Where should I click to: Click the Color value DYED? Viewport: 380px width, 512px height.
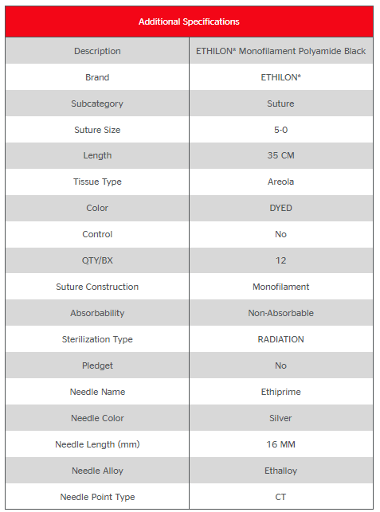(280, 208)
